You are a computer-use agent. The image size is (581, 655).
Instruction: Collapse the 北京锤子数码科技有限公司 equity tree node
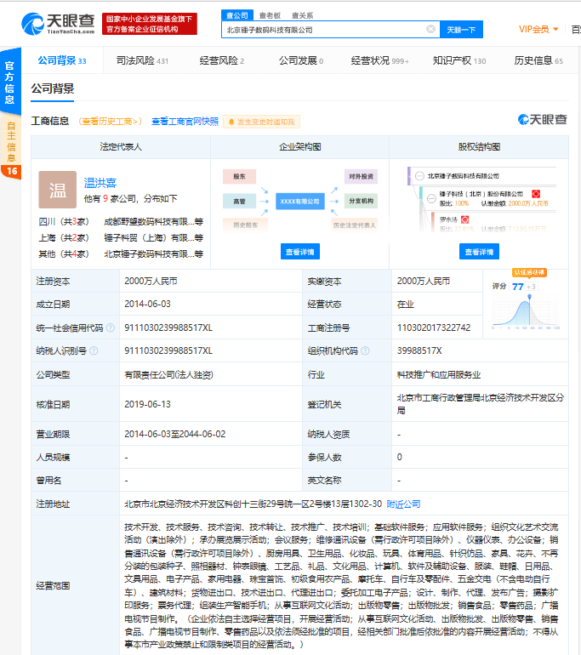(x=419, y=176)
